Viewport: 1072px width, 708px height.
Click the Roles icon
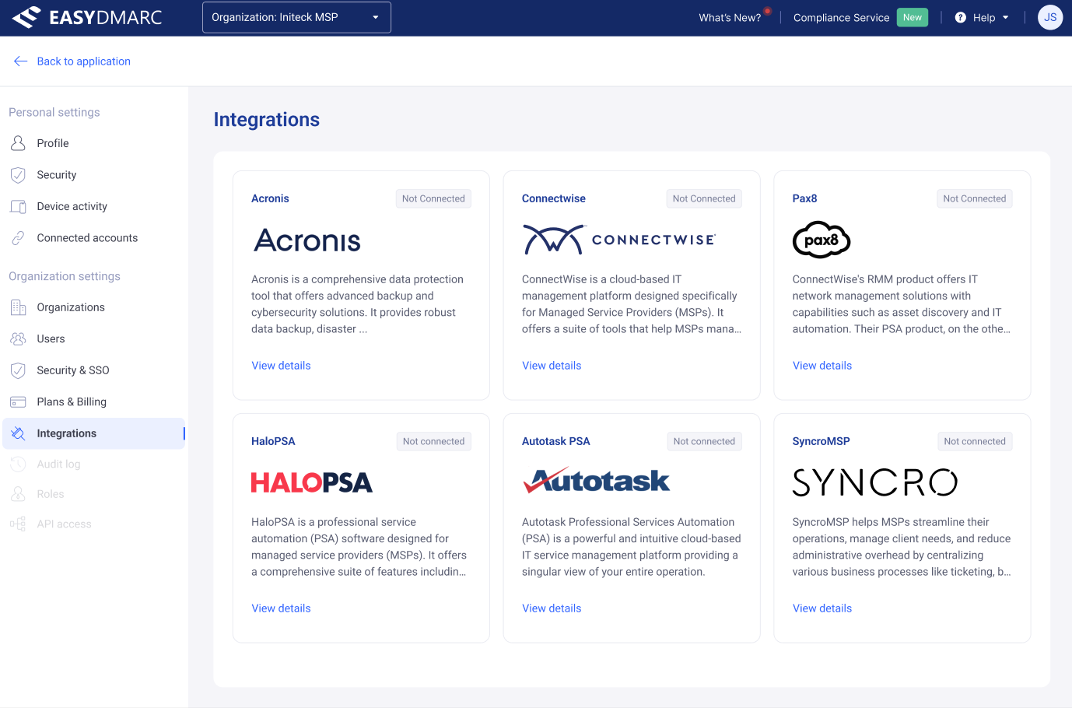(18, 494)
